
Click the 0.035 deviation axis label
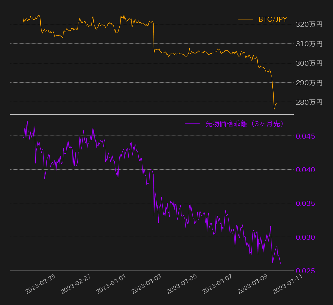pos(305,203)
